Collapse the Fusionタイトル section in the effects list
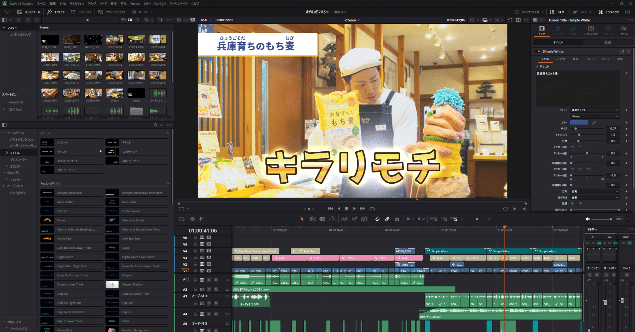This screenshot has height=332, width=635. coord(168,183)
